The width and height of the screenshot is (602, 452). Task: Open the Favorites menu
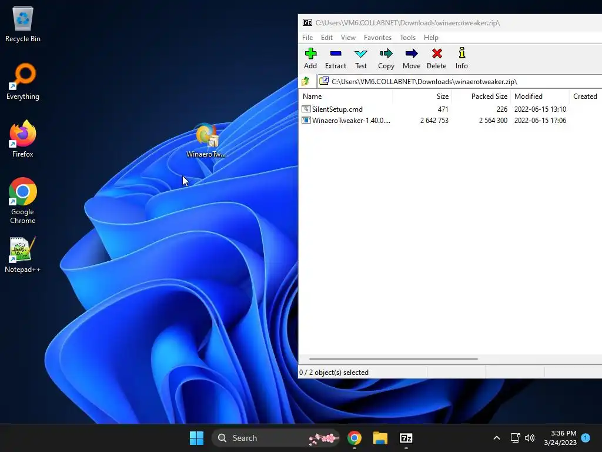[x=378, y=37]
